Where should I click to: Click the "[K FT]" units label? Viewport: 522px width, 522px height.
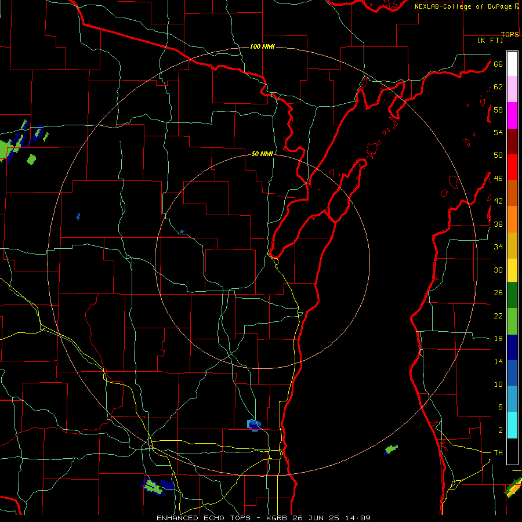click(490, 40)
